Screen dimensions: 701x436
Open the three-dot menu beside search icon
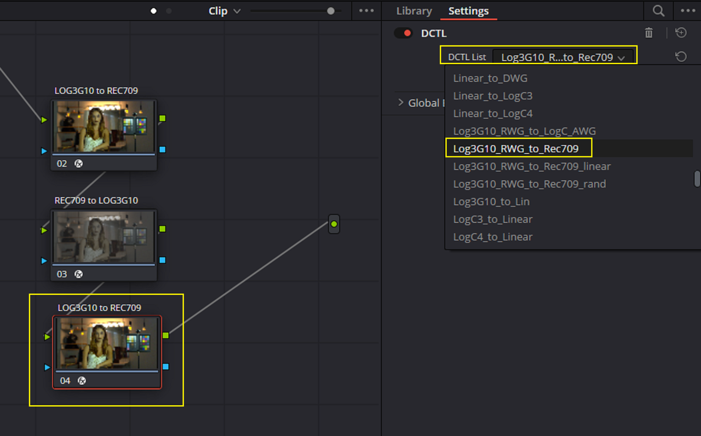click(687, 10)
